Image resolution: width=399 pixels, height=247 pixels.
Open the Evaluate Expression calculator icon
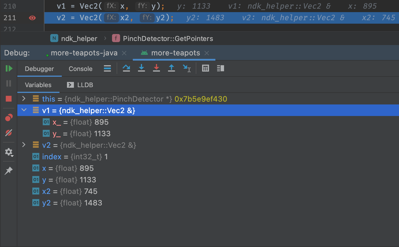pos(206,68)
